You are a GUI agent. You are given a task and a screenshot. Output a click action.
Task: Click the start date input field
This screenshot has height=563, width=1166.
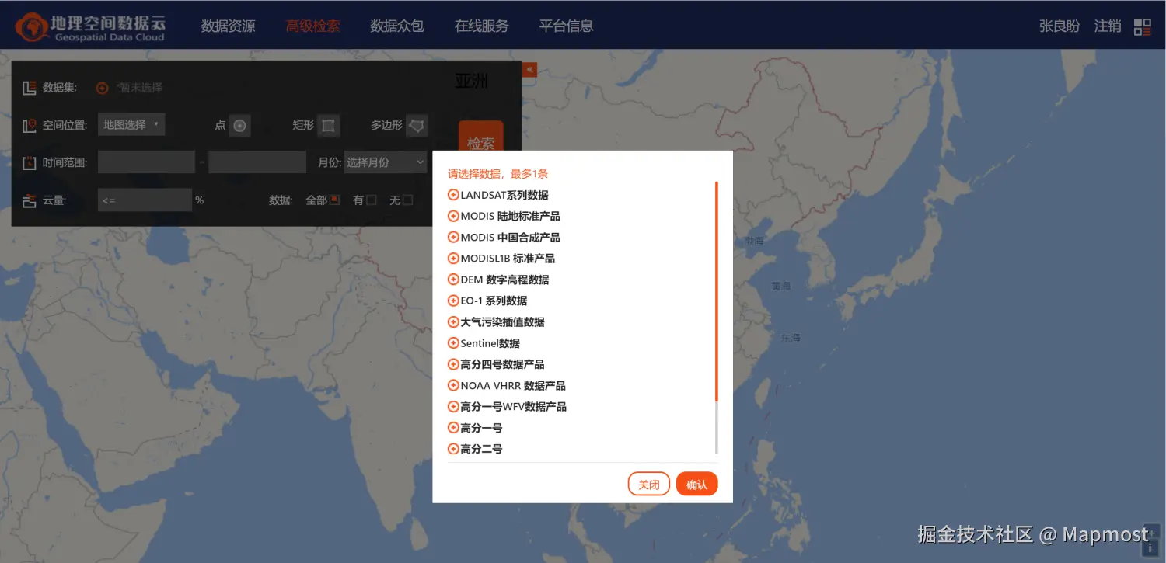click(146, 162)
